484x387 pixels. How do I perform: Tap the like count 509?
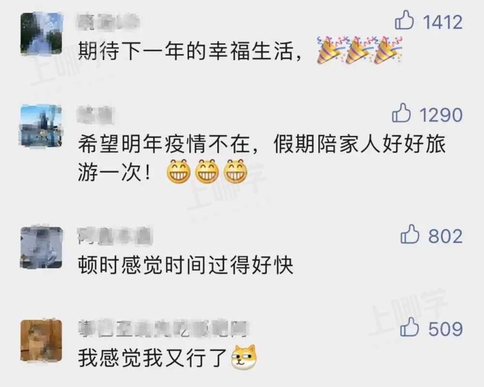[x=445, y=328]
